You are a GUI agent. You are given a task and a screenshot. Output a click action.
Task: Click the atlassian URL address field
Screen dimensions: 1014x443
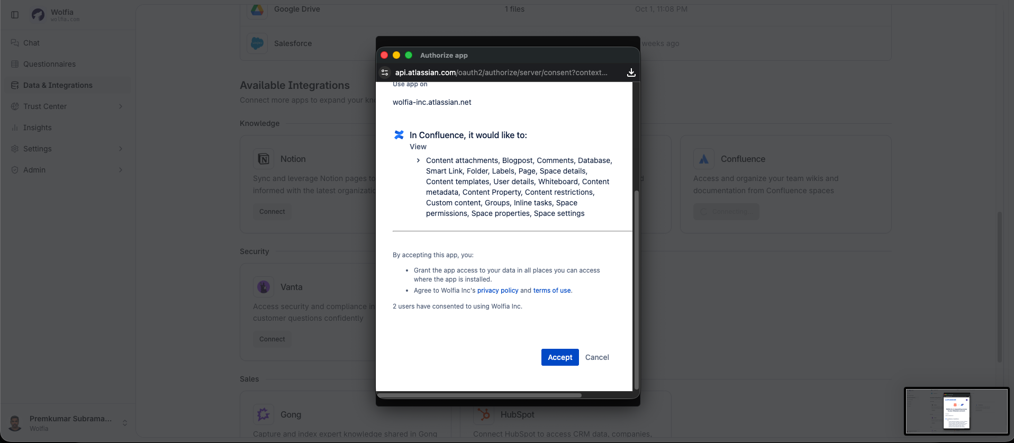click(501, 73)
